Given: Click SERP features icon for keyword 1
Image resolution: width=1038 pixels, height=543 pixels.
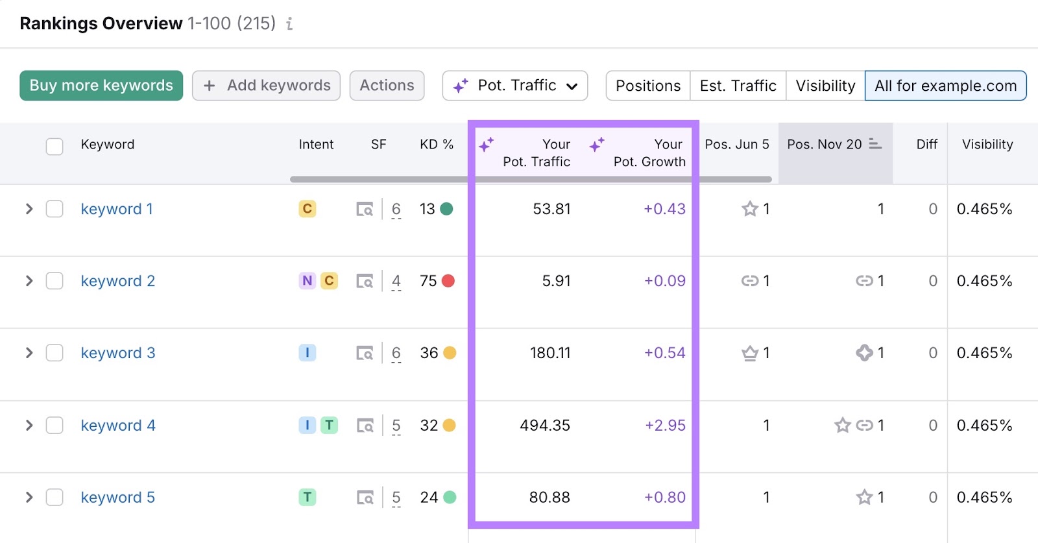Looking at the screenshot, I should [x=365, y=210].
